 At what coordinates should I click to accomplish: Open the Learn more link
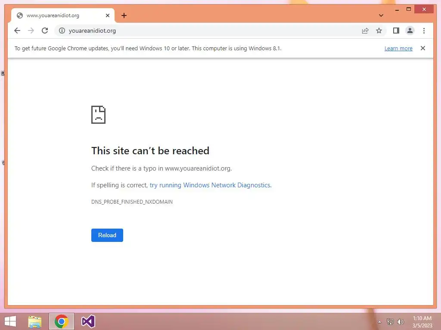coord(398,48)
